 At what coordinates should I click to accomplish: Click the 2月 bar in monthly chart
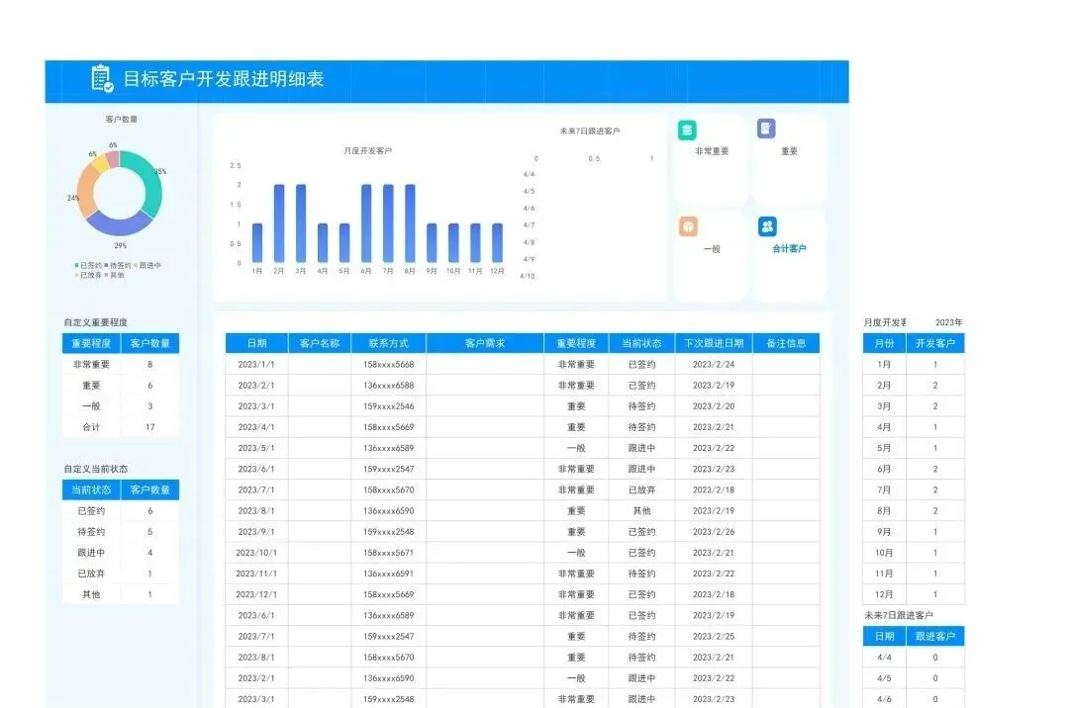pos(279,223)
